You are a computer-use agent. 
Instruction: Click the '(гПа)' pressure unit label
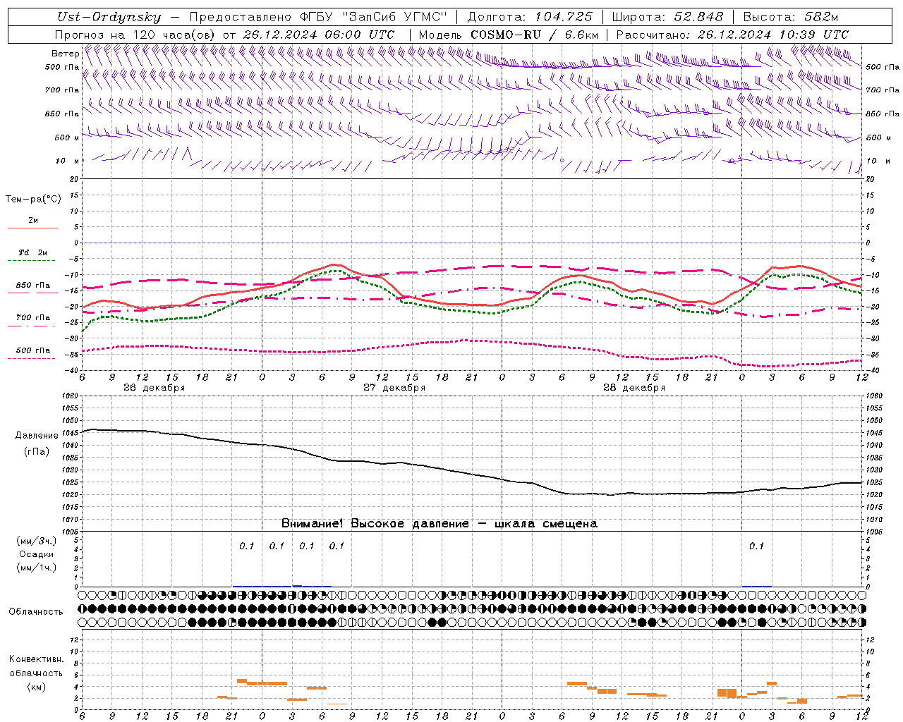tap(37, 452)
